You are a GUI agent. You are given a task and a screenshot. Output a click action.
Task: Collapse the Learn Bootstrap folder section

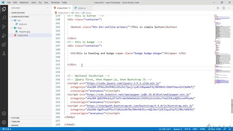tap(20, 17)
